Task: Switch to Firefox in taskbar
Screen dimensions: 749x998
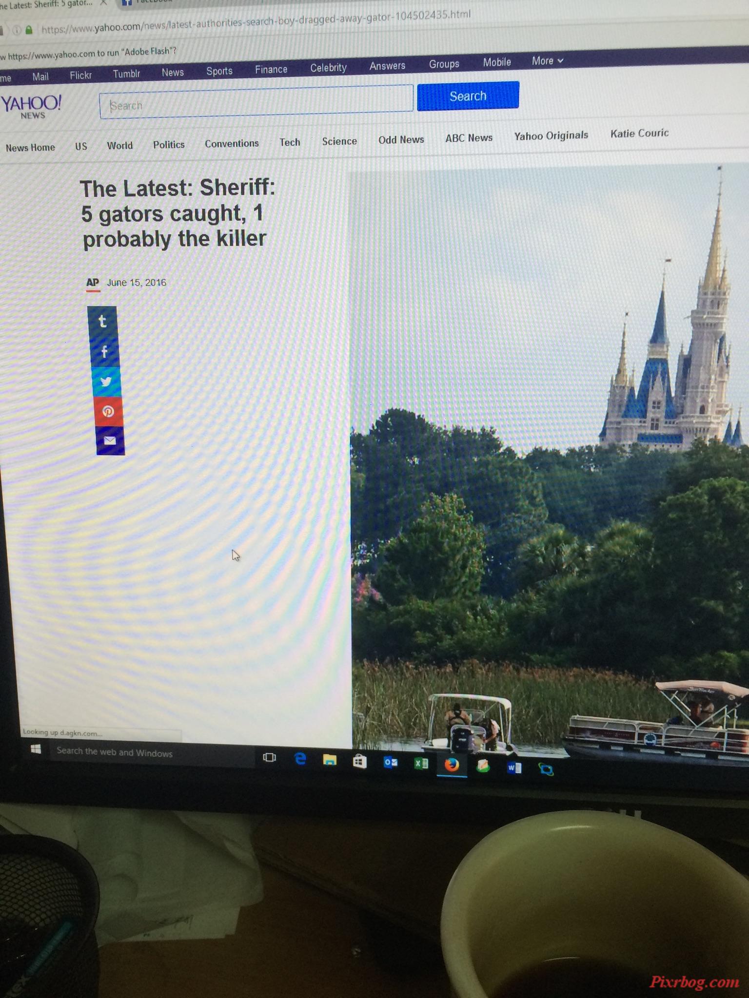Action: 452,765
